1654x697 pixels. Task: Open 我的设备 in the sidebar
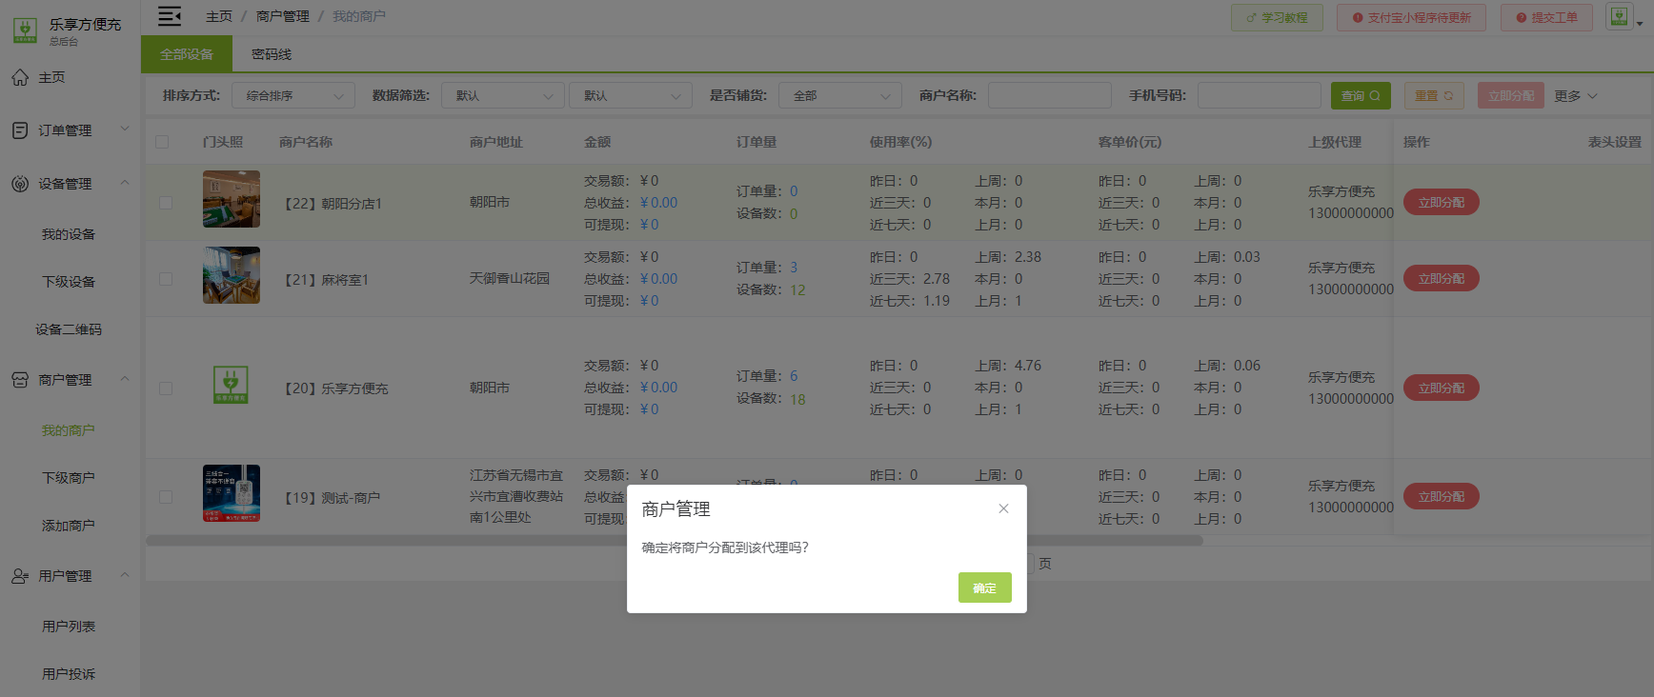[x=69, y=234]
